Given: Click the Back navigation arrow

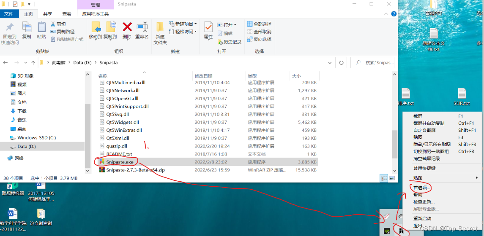Looking at the screenshot, I should click(x=5, y=62).
